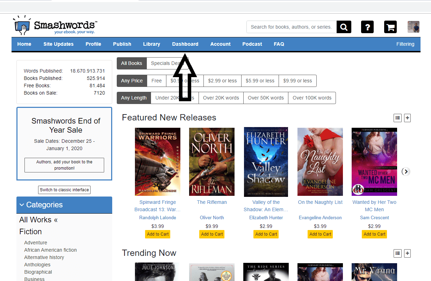Viewport: 431px width, 281px height.
Task: Open Site Updates in the navigation bar
Action: point(58,44)
